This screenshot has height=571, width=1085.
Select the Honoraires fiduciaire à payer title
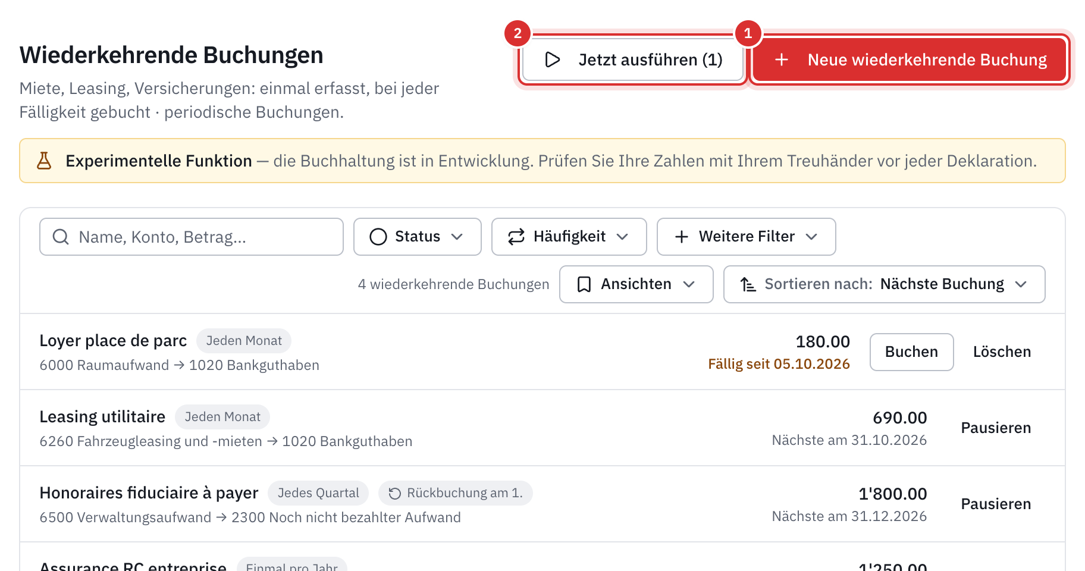149,493
